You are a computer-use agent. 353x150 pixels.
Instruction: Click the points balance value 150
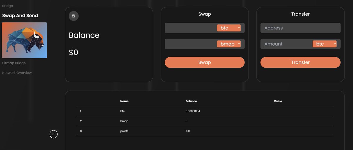188,131
